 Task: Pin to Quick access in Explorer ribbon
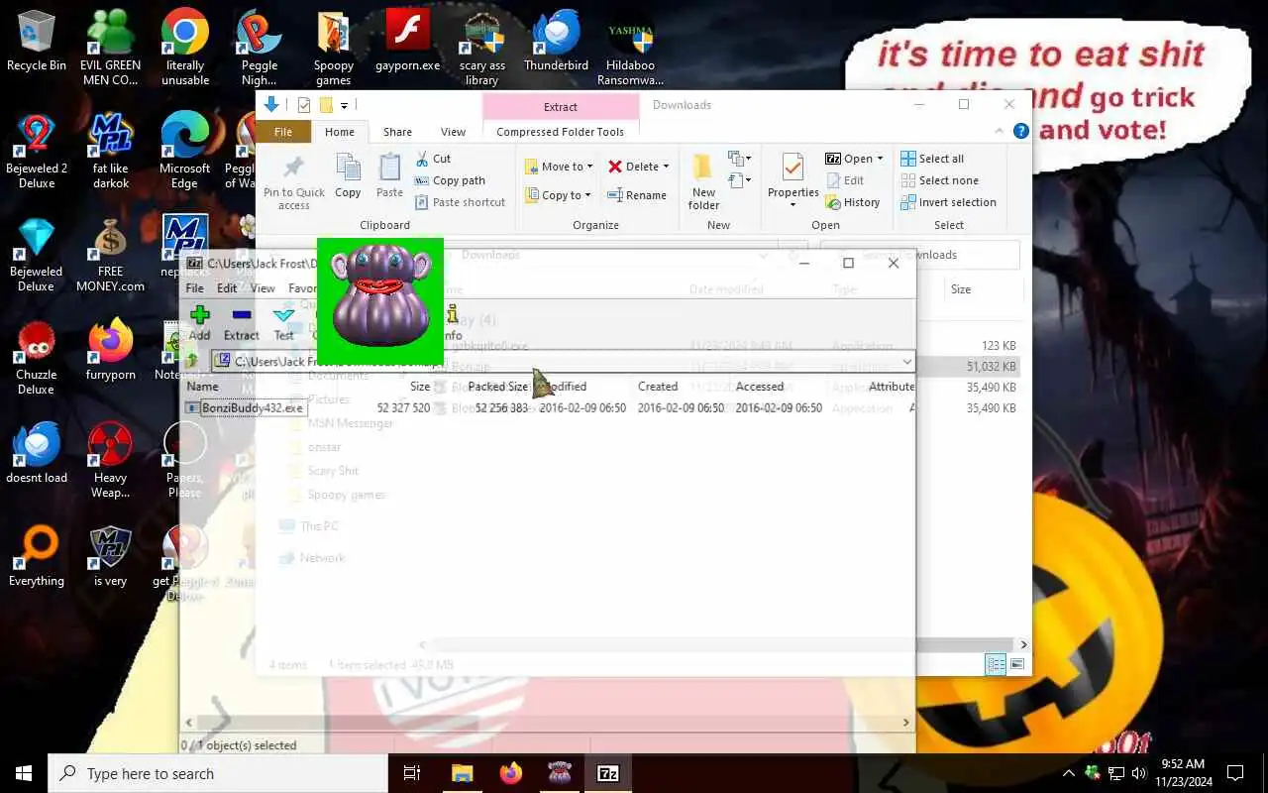[x=294, y=182]
